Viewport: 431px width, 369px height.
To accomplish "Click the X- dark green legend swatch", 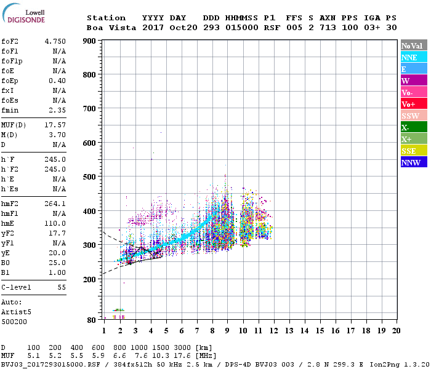I will click(414, 127).
